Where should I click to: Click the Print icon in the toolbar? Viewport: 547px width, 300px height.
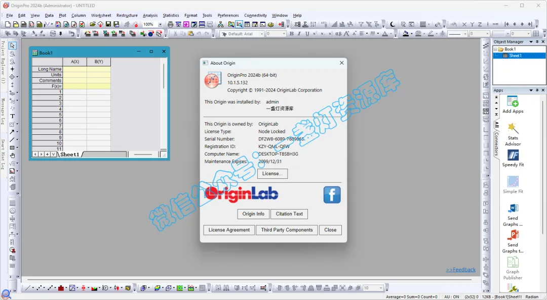(170, 24)
